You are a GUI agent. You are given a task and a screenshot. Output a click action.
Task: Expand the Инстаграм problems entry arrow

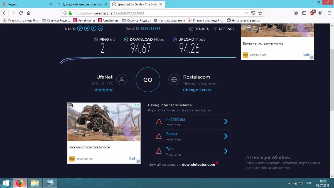click(226, 121)
